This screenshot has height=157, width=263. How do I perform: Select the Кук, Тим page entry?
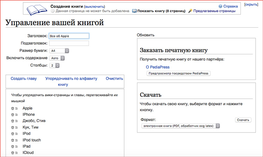pyautogui.click(x=30, y=127)
